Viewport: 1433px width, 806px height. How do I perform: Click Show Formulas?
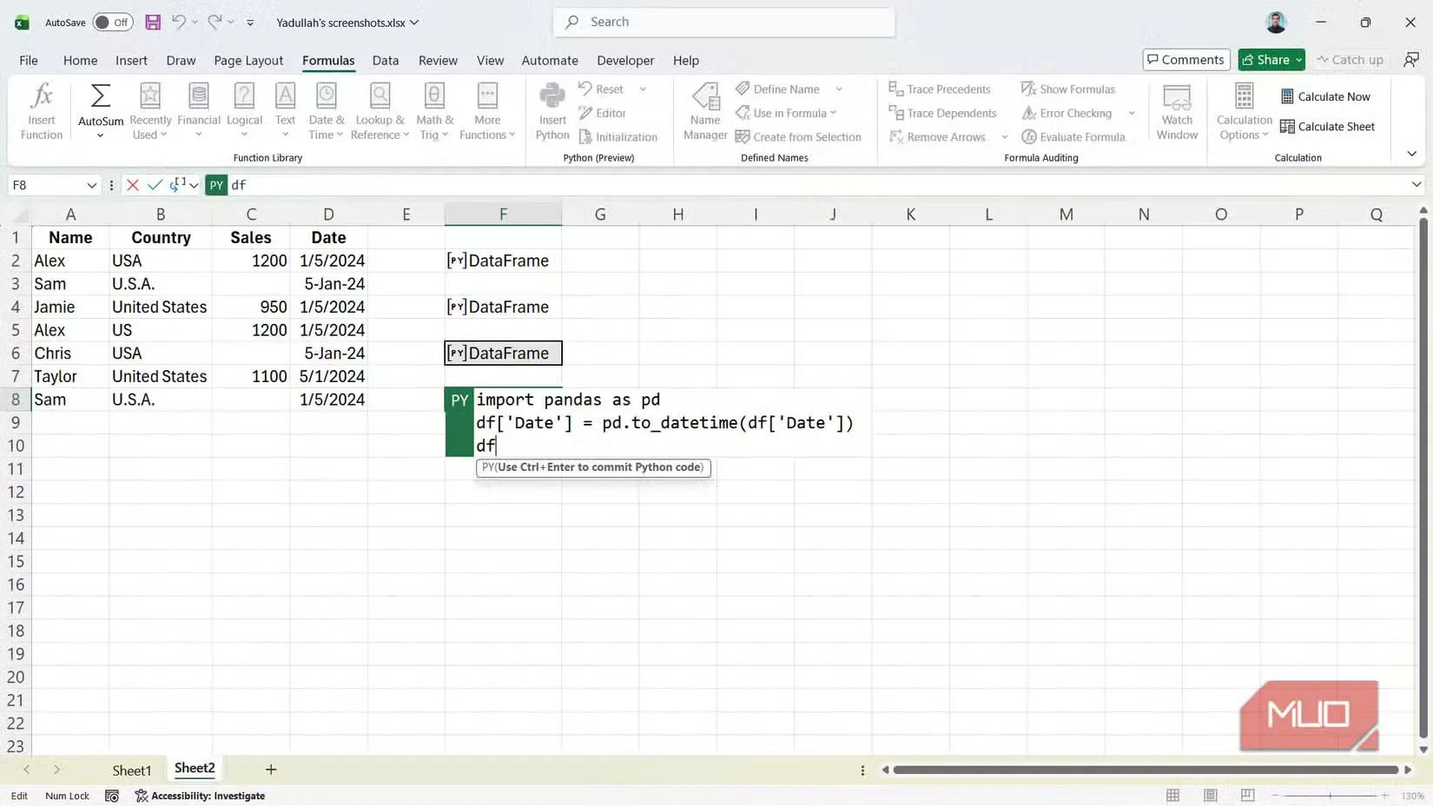point(1068,89)
